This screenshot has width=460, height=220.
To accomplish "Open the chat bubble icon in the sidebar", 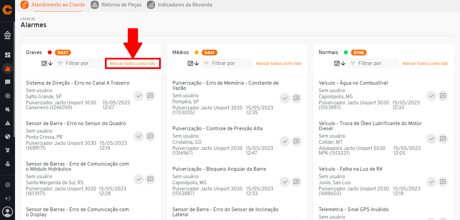I will 7,82.
